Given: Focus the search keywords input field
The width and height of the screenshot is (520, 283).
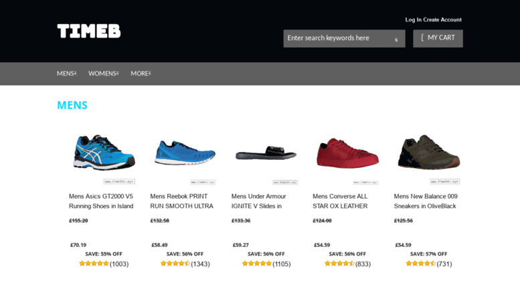Looking at the screenshot, I should point(344,38).
